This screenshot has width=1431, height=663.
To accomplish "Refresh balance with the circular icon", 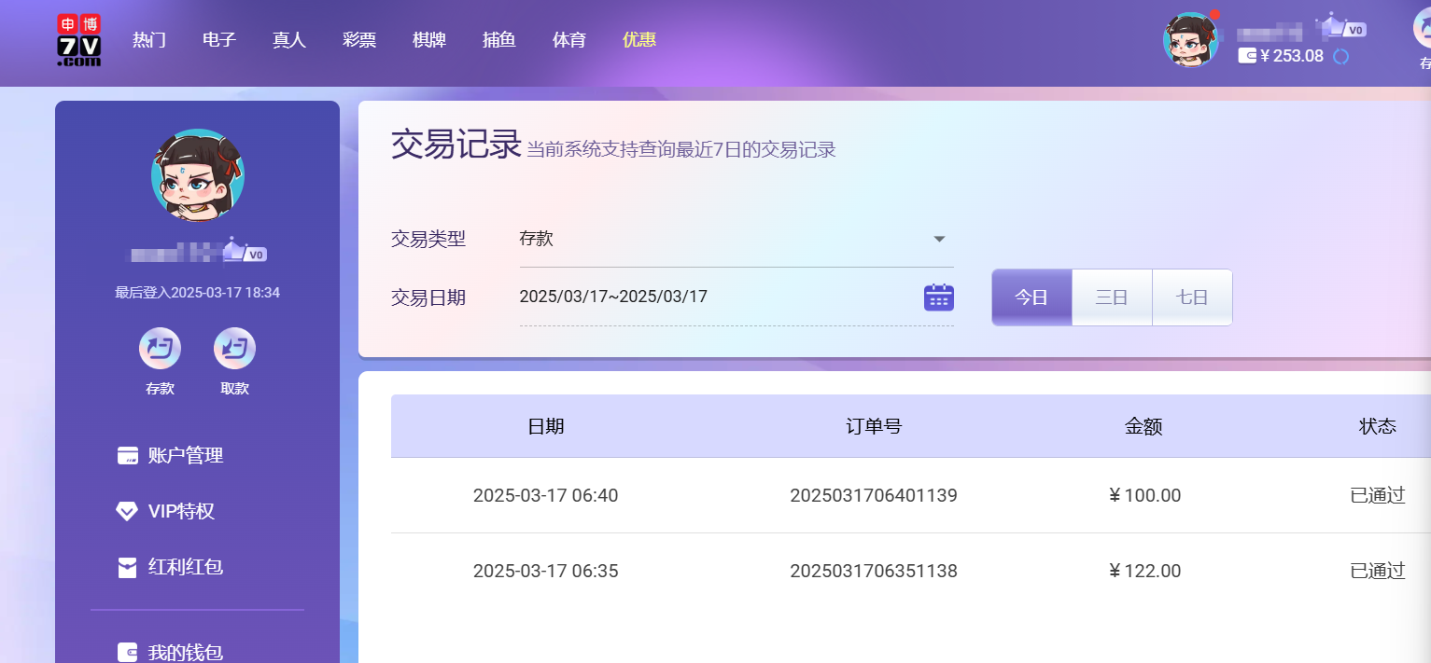I will point(1341,56).
